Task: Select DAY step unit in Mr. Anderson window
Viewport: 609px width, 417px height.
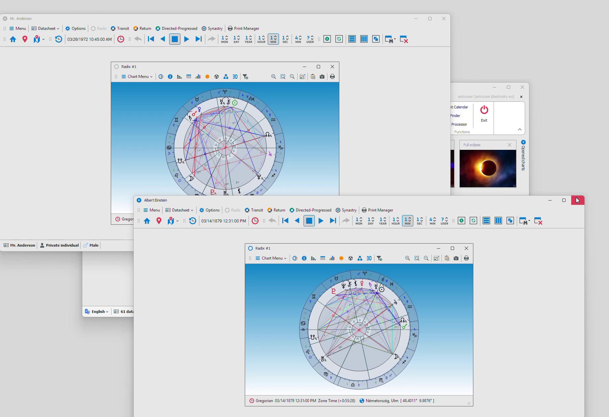Action: (x=237, y=39)
